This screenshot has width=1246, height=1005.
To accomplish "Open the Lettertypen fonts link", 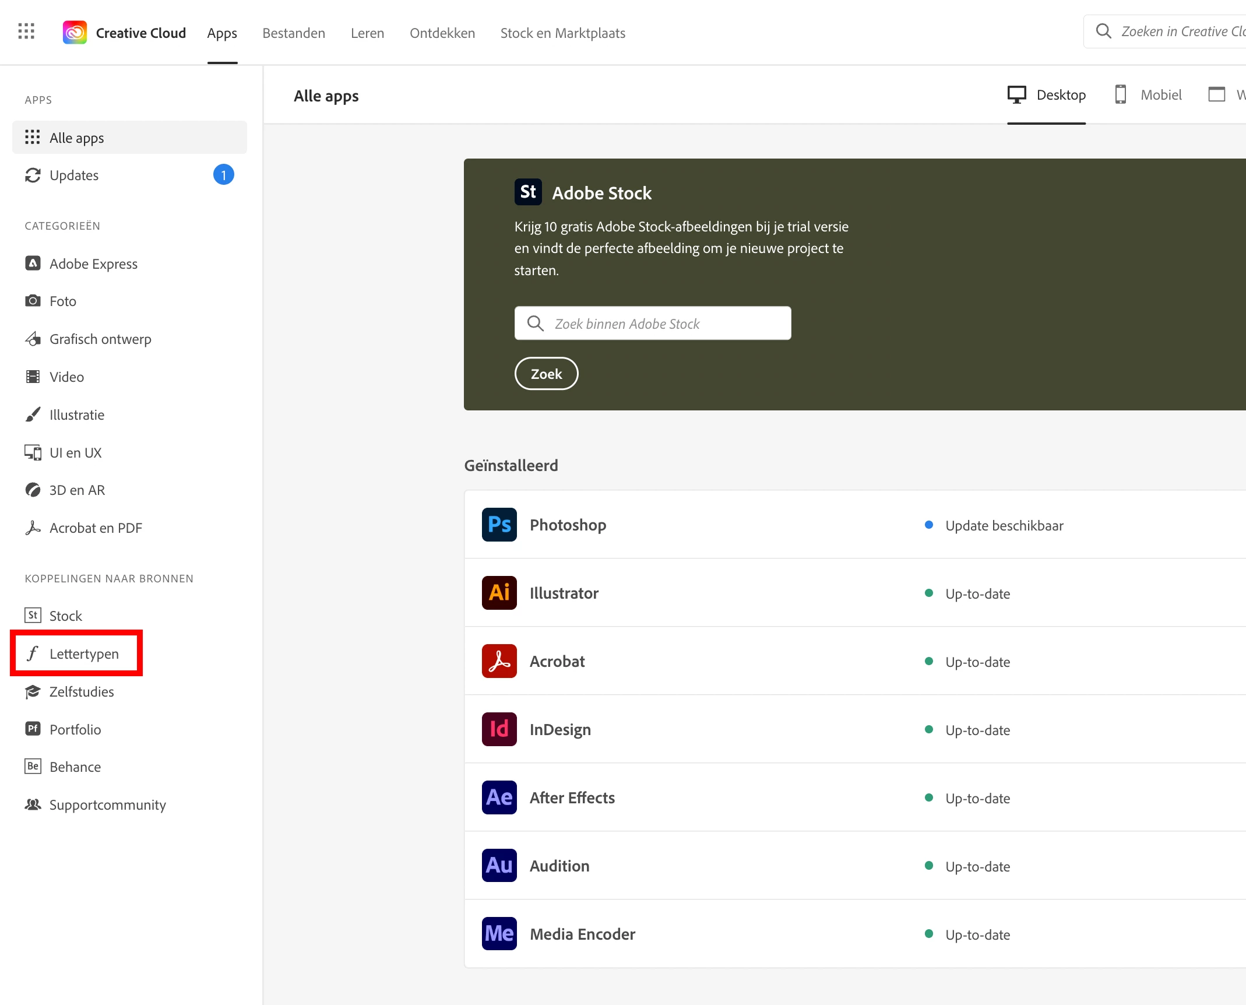I will [x=84, y=654].
